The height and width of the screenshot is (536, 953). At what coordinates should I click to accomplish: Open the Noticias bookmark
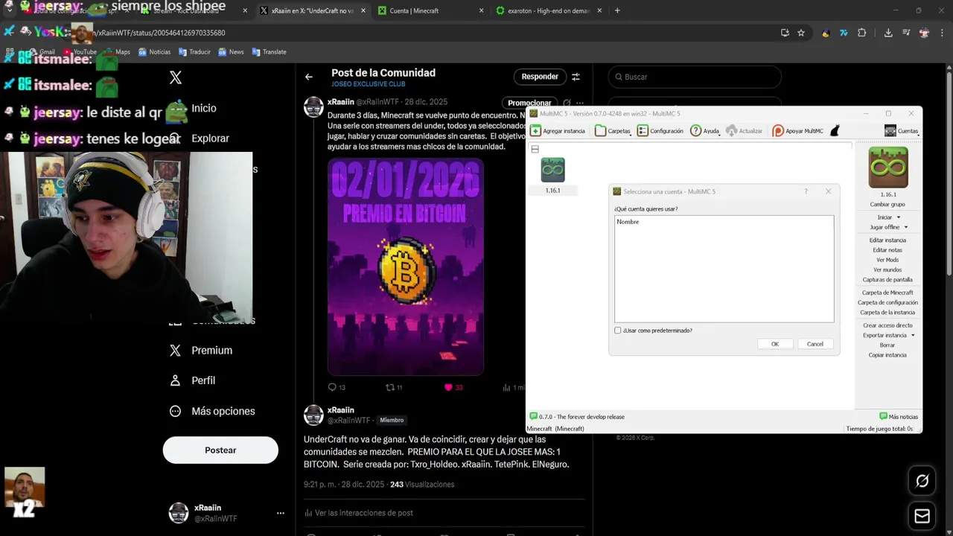pos(154,52)
